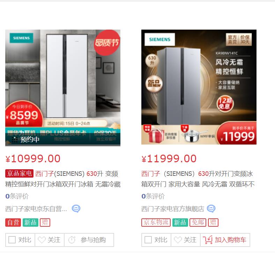Click the 赠 gift badge on the second product
The width and height of the screenshot is (275, 257).
[x=213, y=223]
